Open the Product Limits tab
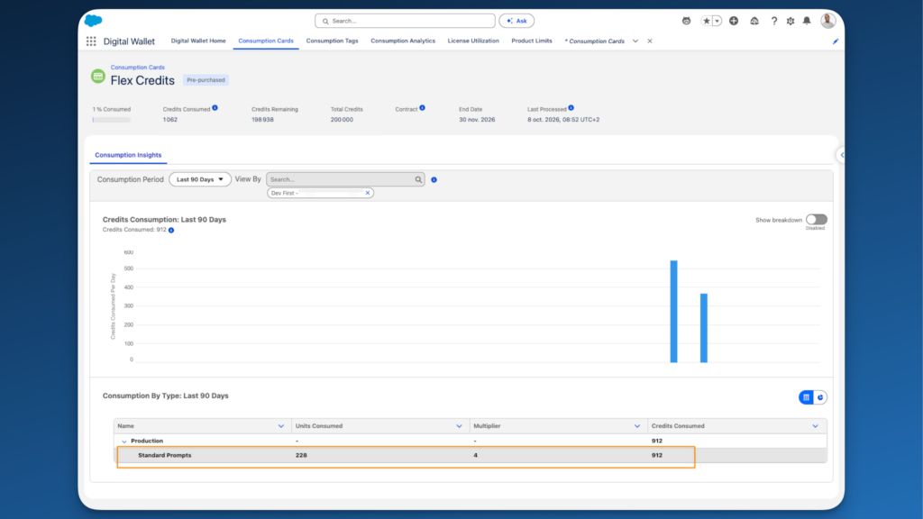 pos(532,41)
